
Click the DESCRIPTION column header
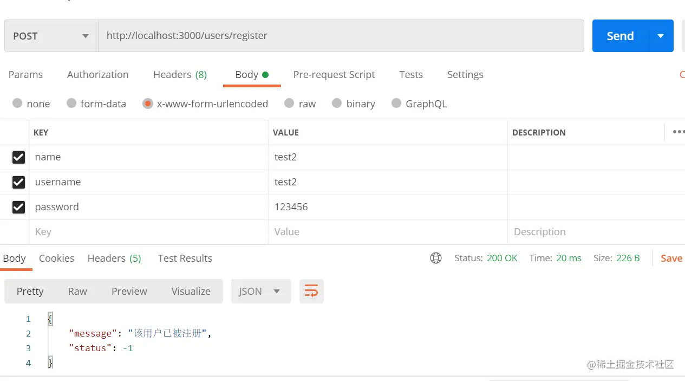click(x=539, y=132)
